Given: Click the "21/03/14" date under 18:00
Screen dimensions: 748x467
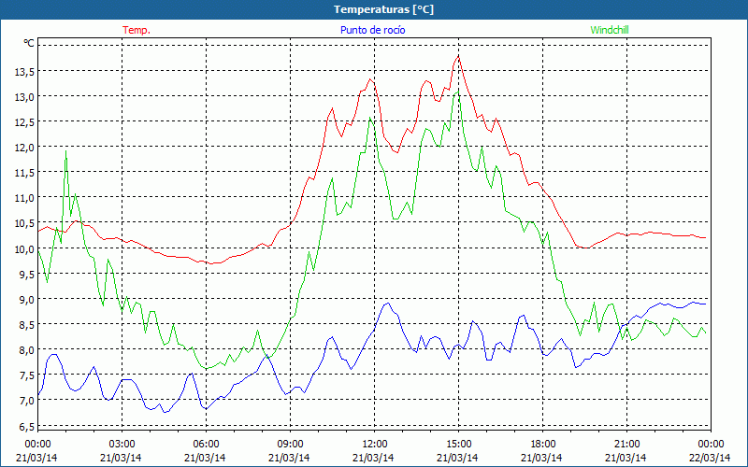Looking at the screenshot, I should (x=541, y=458).
